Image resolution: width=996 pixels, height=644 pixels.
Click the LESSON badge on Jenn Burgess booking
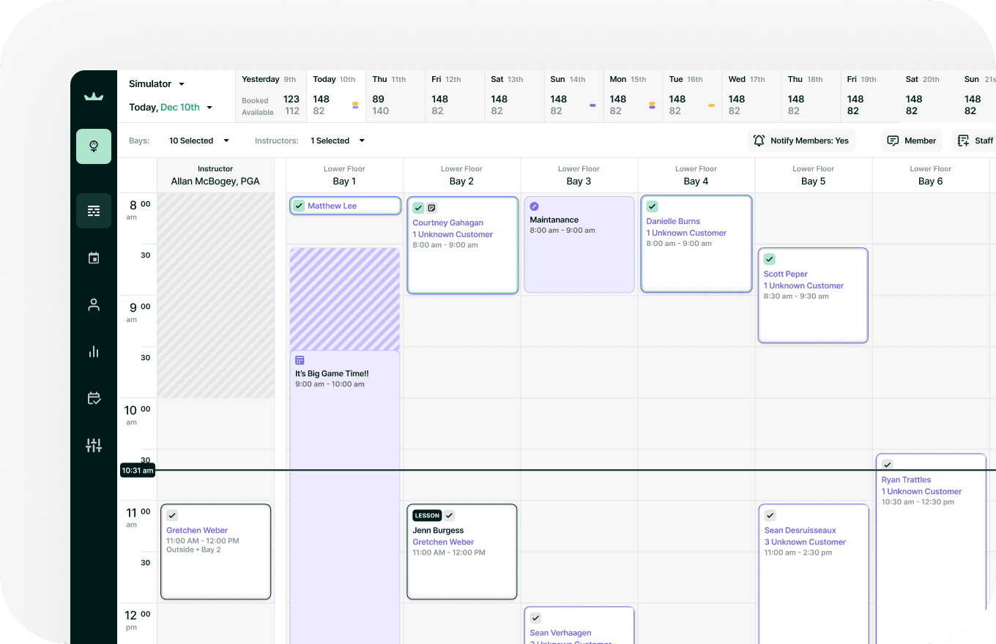tap(427, 515)
